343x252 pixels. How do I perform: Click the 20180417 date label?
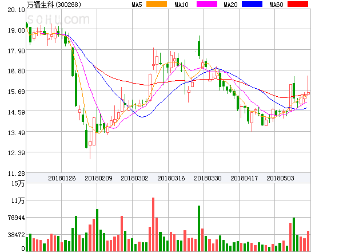click(244, 178)
